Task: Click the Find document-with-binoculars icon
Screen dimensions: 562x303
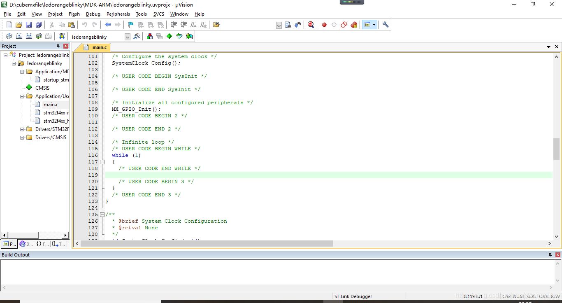Action: point(288,25)
